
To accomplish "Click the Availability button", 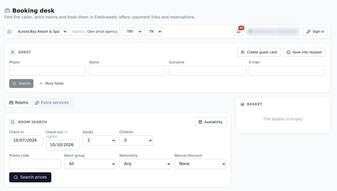I will (210, 122).
